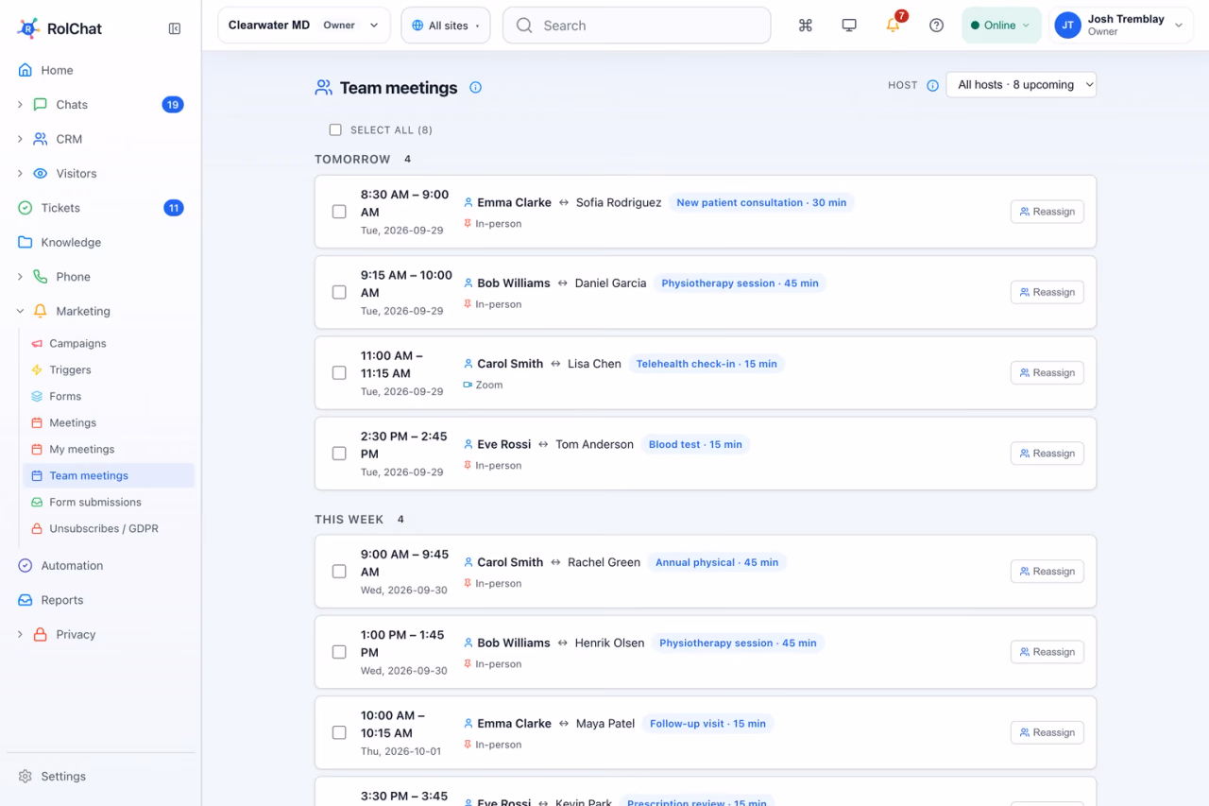
Task: Open the Online status dropdown
Action: tap(1000, 26)
